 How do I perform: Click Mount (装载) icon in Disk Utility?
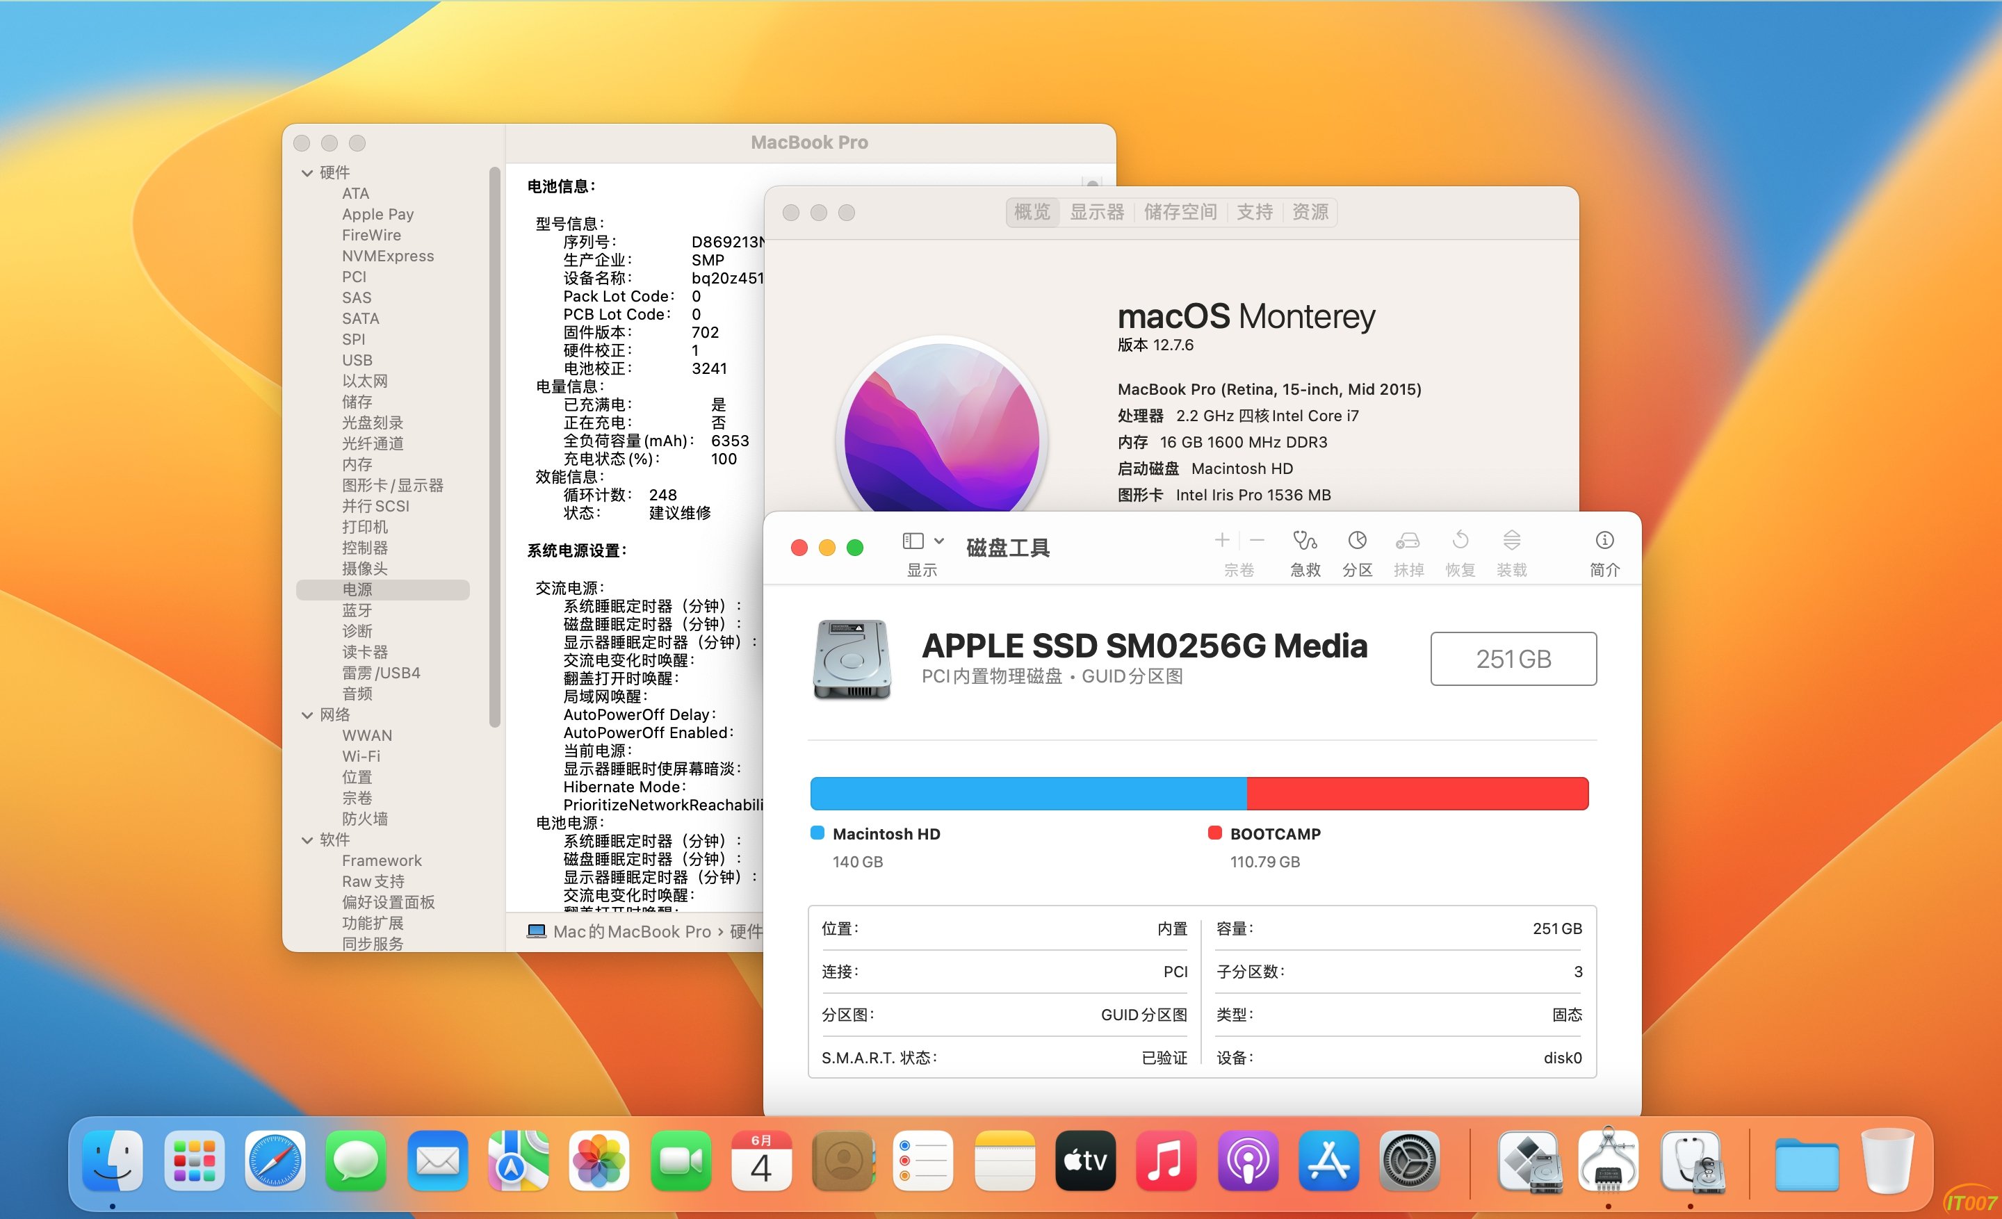[x=1511, y=541]
